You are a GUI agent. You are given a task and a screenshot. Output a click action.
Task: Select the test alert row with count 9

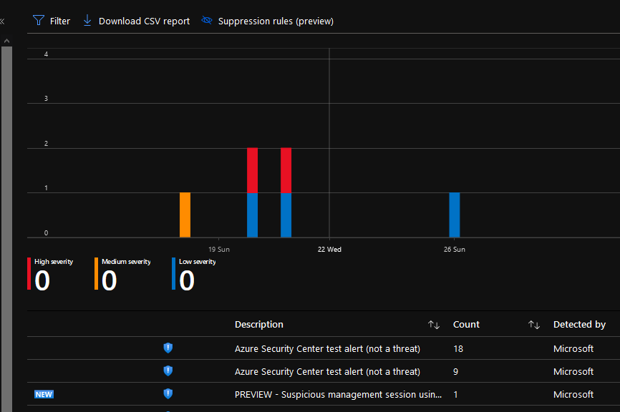point(327,371)
